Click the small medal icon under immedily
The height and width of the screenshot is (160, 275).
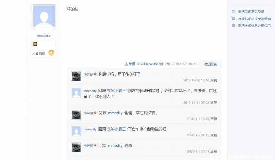pyautogui.click(x=35, y=44)
